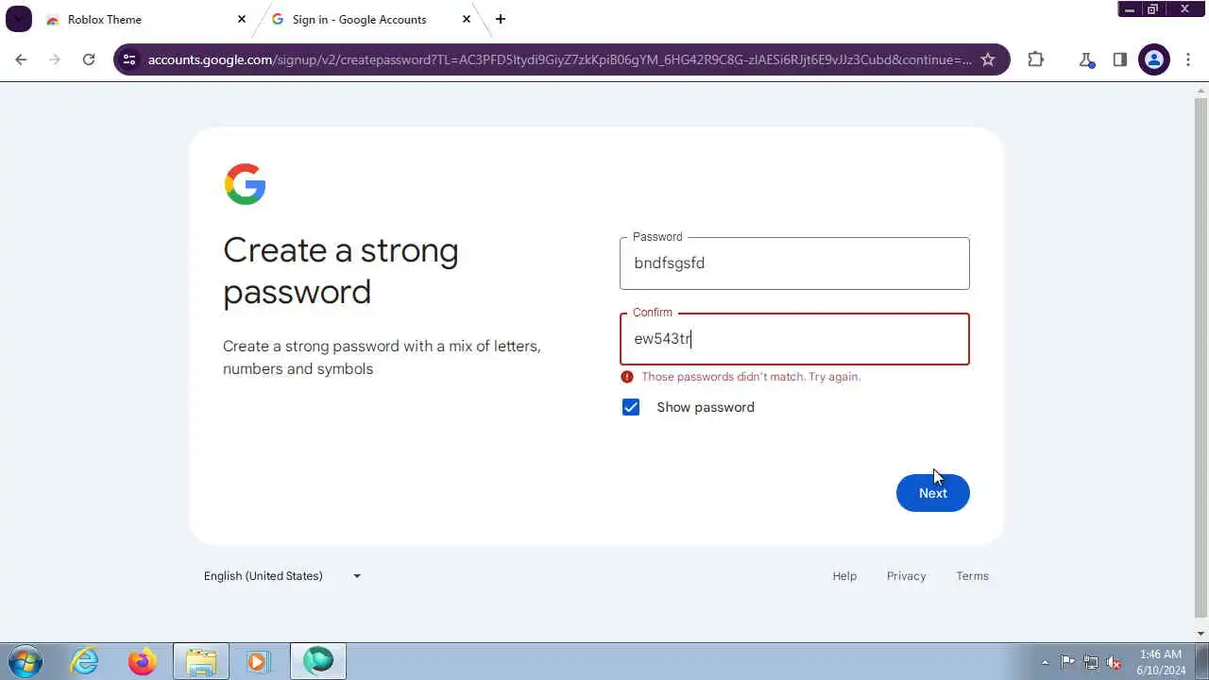
Task: Open the Help link
Action: (x=844, y=576)
